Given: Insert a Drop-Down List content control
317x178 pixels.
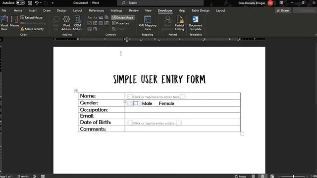Looking at the screenshot, I should [x=101, y=23].
